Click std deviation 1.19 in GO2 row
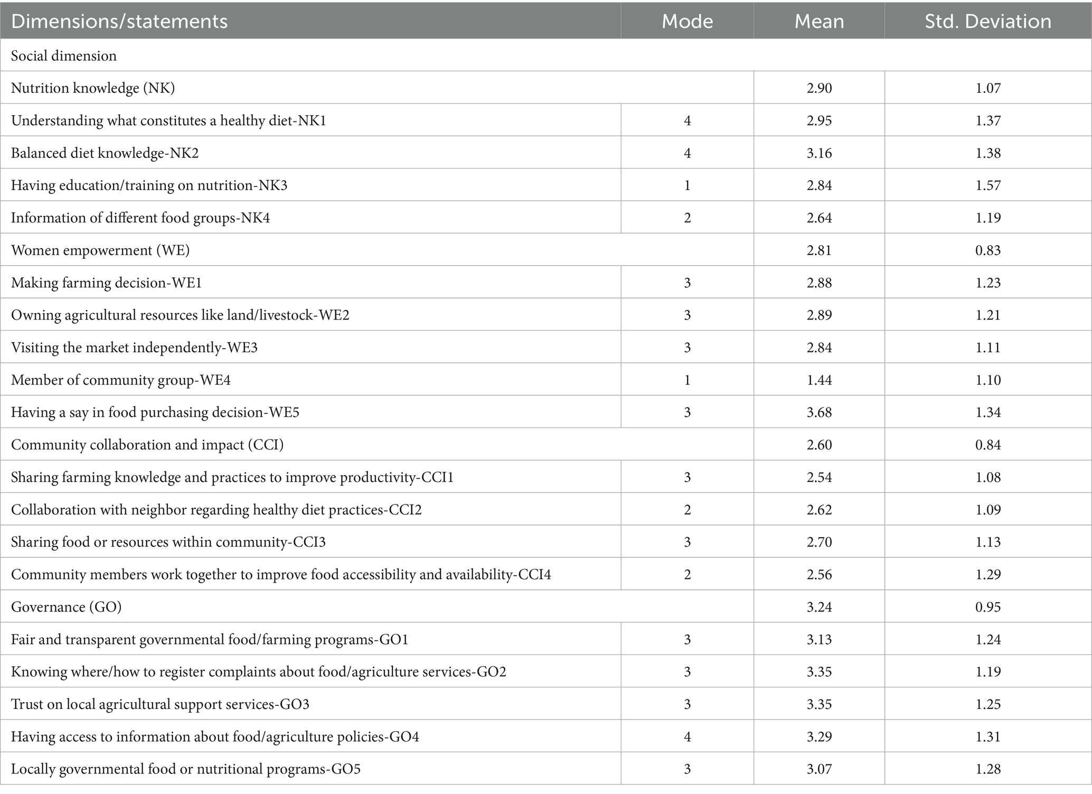This screenshot has width=1092, height=794. [x=988, y=672]
